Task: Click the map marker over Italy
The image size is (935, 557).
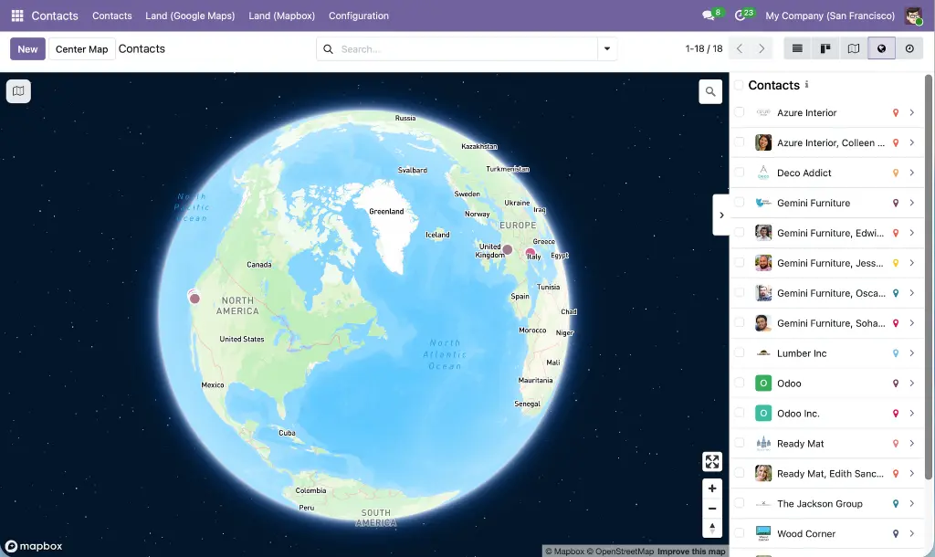Action: [x=531, y=253]
